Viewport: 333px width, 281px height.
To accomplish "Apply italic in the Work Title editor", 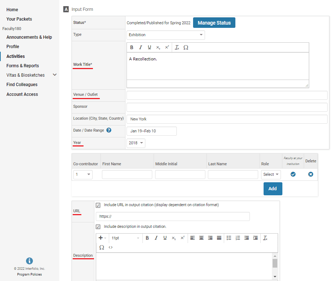I will (141, 47).
